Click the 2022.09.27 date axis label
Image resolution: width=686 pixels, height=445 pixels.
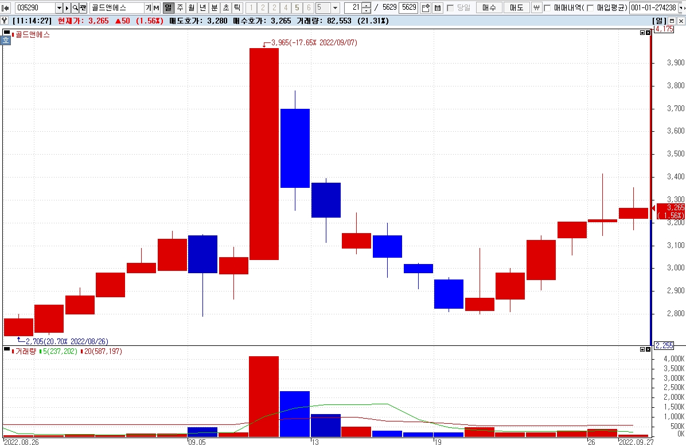tap(636, 442)
